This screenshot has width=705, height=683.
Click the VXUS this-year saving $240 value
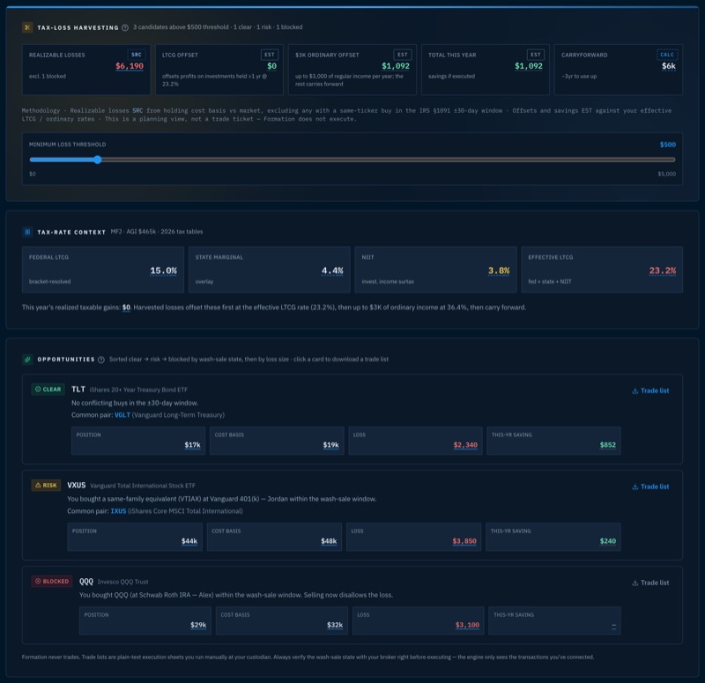click(608, 541)
